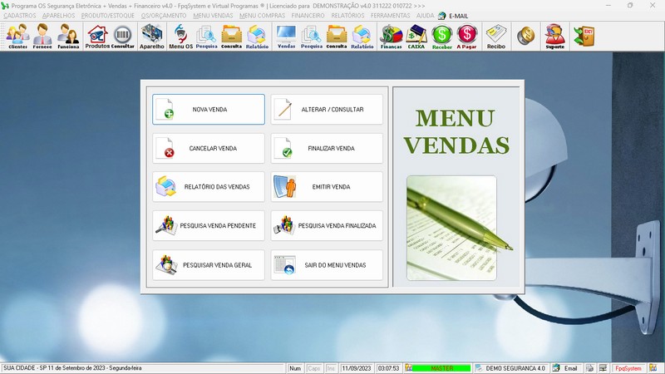
Task: Click Pesquisa icon right of Vendas
Action: point(312,37)
